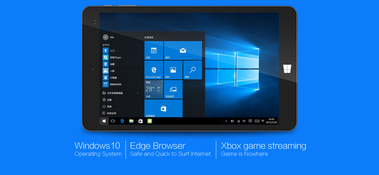Open the Action Center notification icon
Image resolution: width=379 pixels, height=175 pixels.
tap(250, 121)
